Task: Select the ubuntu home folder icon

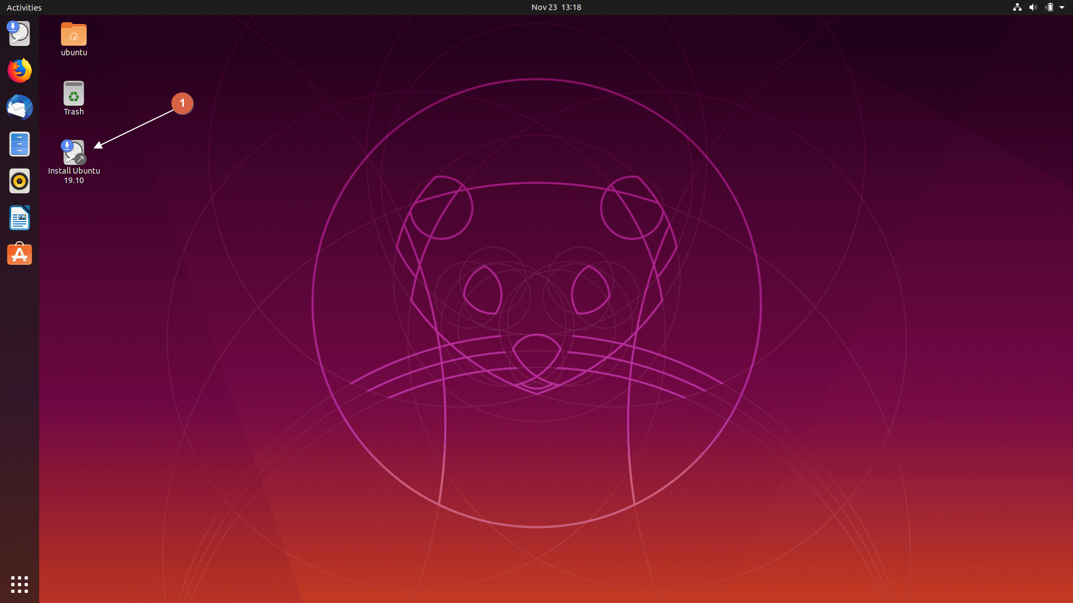Action: (x=74, y=35)
